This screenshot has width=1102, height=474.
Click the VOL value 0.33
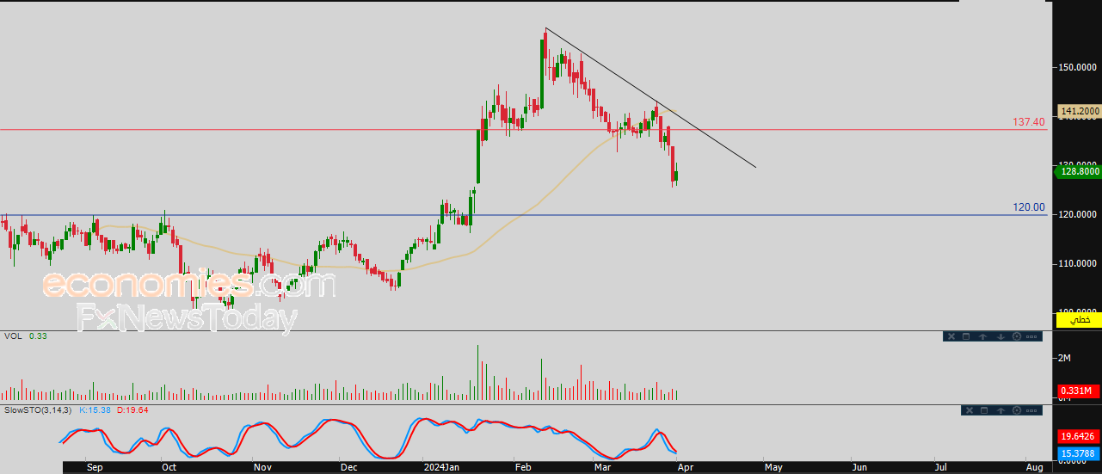[x=38, y=336]
